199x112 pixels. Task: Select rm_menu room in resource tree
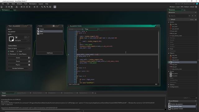tap(175, 73)
